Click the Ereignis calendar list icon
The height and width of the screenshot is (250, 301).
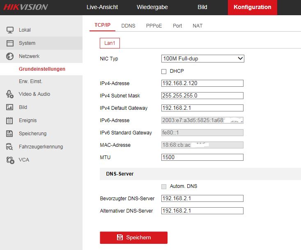click(x=10, y=120)
